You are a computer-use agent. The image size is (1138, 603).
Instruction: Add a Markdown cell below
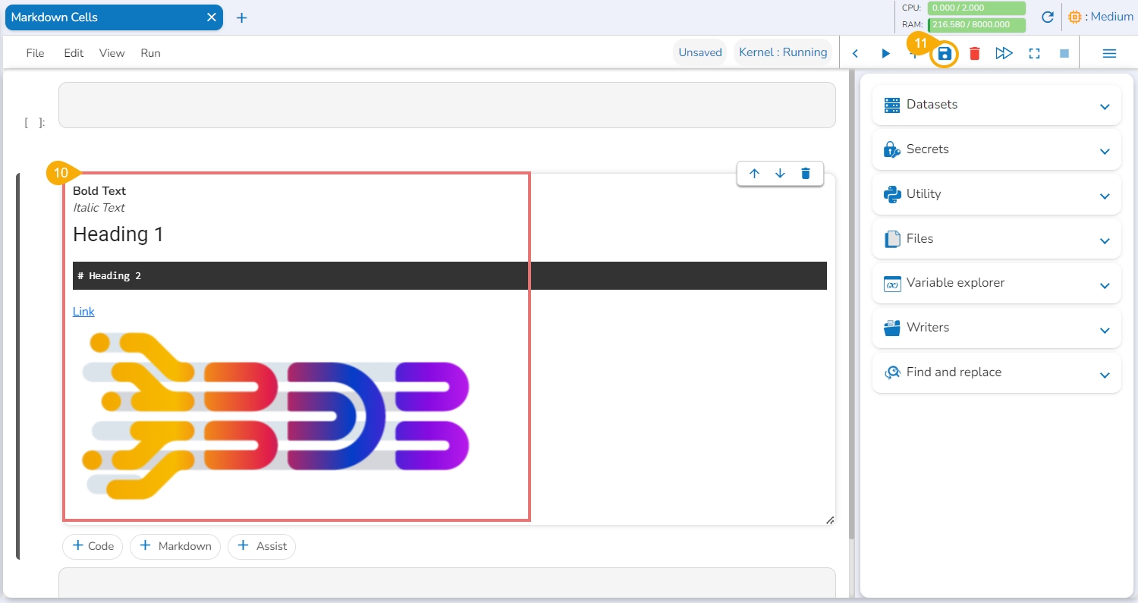tap(175, 546)
